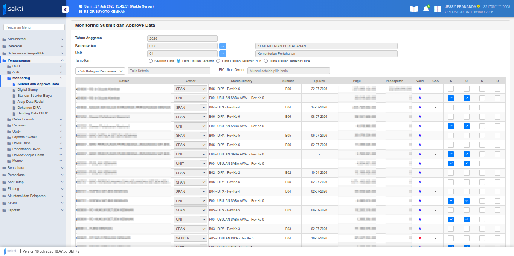This screenshot has width=514, height=256.
Task: Click the Pencarian Menu search box
Action: [x=34, y=27]
